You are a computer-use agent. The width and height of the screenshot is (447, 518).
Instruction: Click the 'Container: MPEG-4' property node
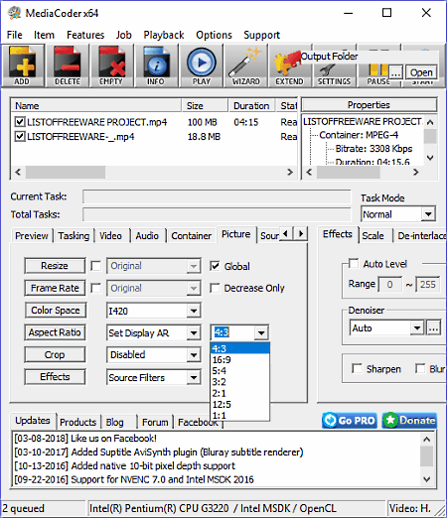[359, 135]
